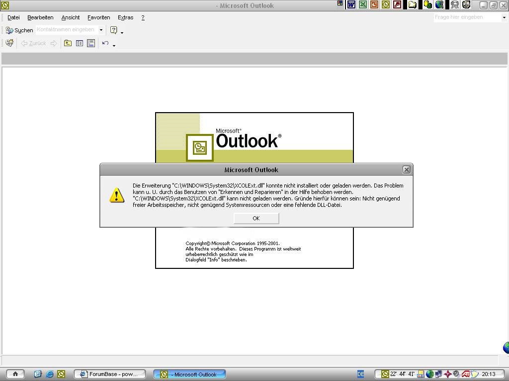Click the Start home button on taskbar

[x=15, y=374]
